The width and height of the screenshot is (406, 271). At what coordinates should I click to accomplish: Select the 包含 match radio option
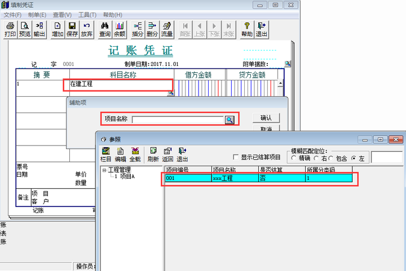(x=331, y=158)
